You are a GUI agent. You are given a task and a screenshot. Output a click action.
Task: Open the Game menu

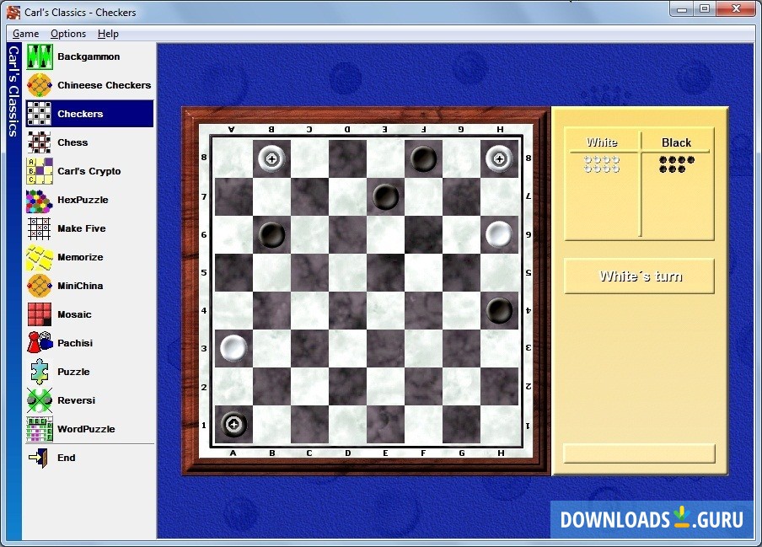tap(26, 34)
